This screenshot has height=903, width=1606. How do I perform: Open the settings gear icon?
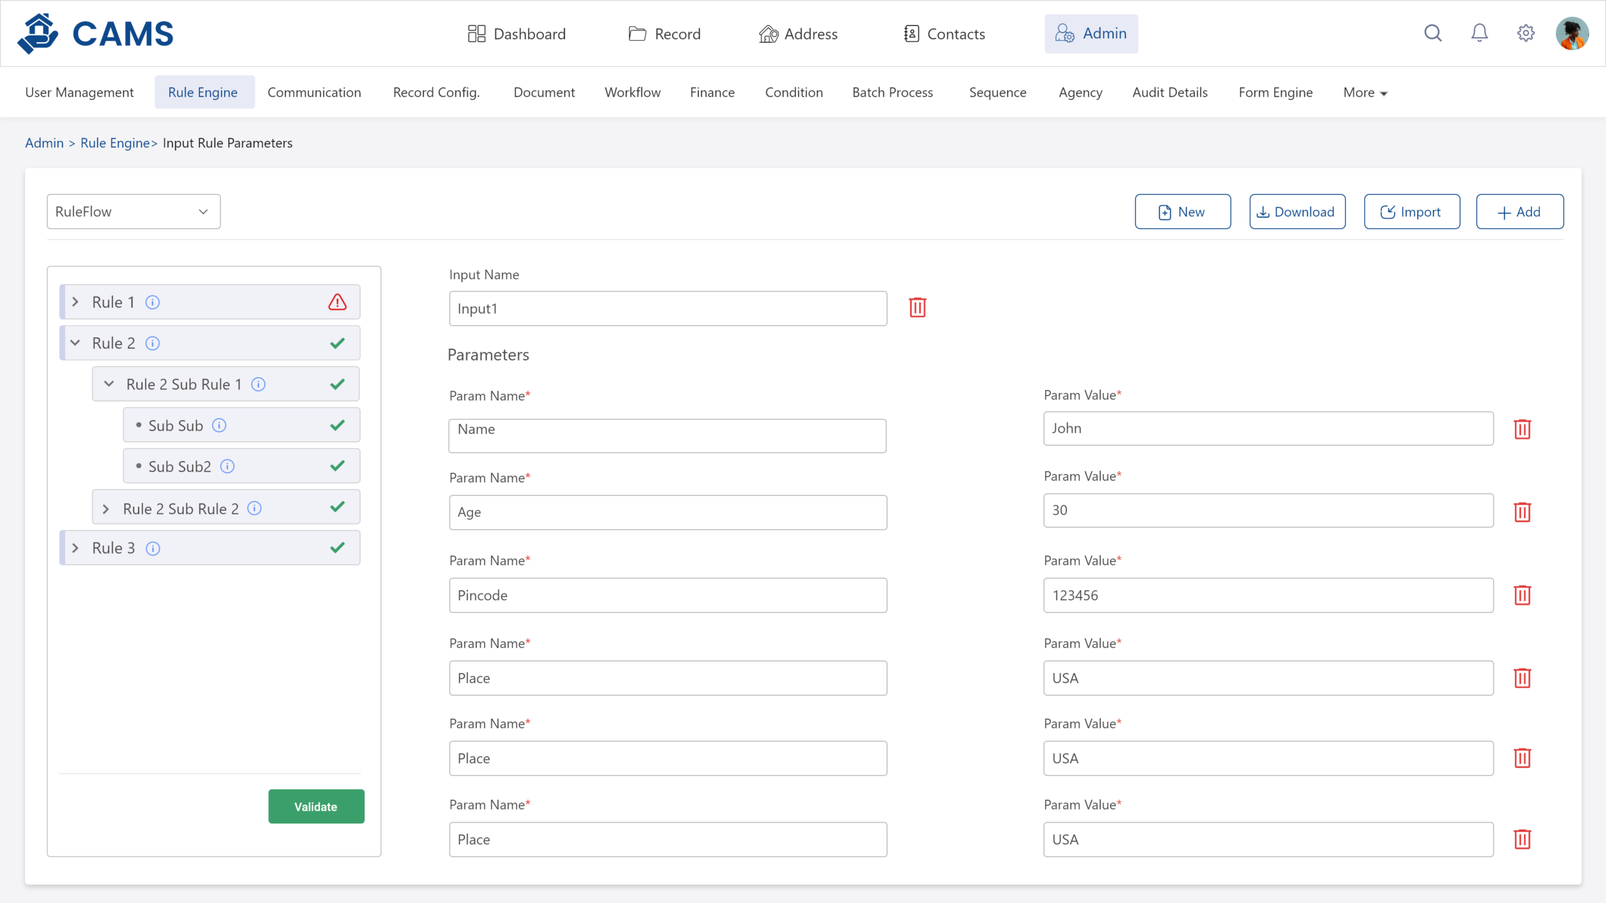(x=1526, y=33)
